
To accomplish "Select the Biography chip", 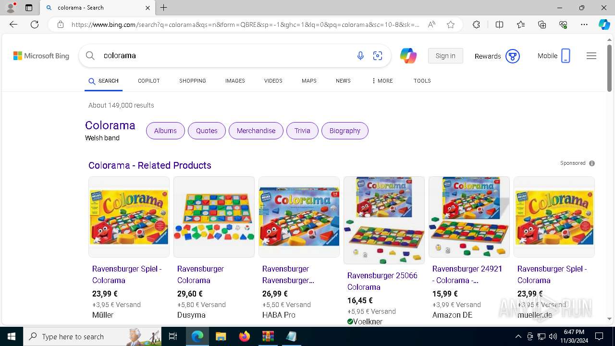I will [345, 131].
